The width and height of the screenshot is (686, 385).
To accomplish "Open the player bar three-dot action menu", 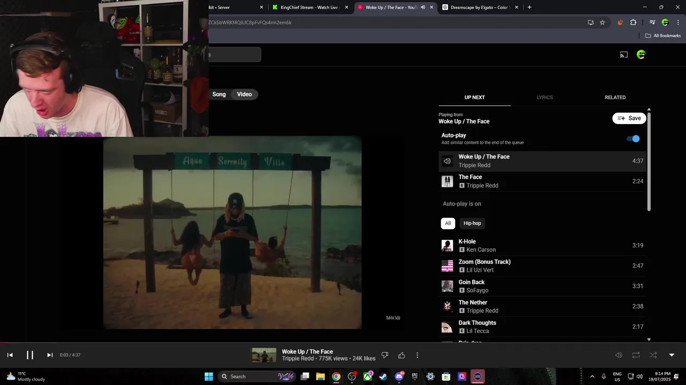I will [417, 355].
